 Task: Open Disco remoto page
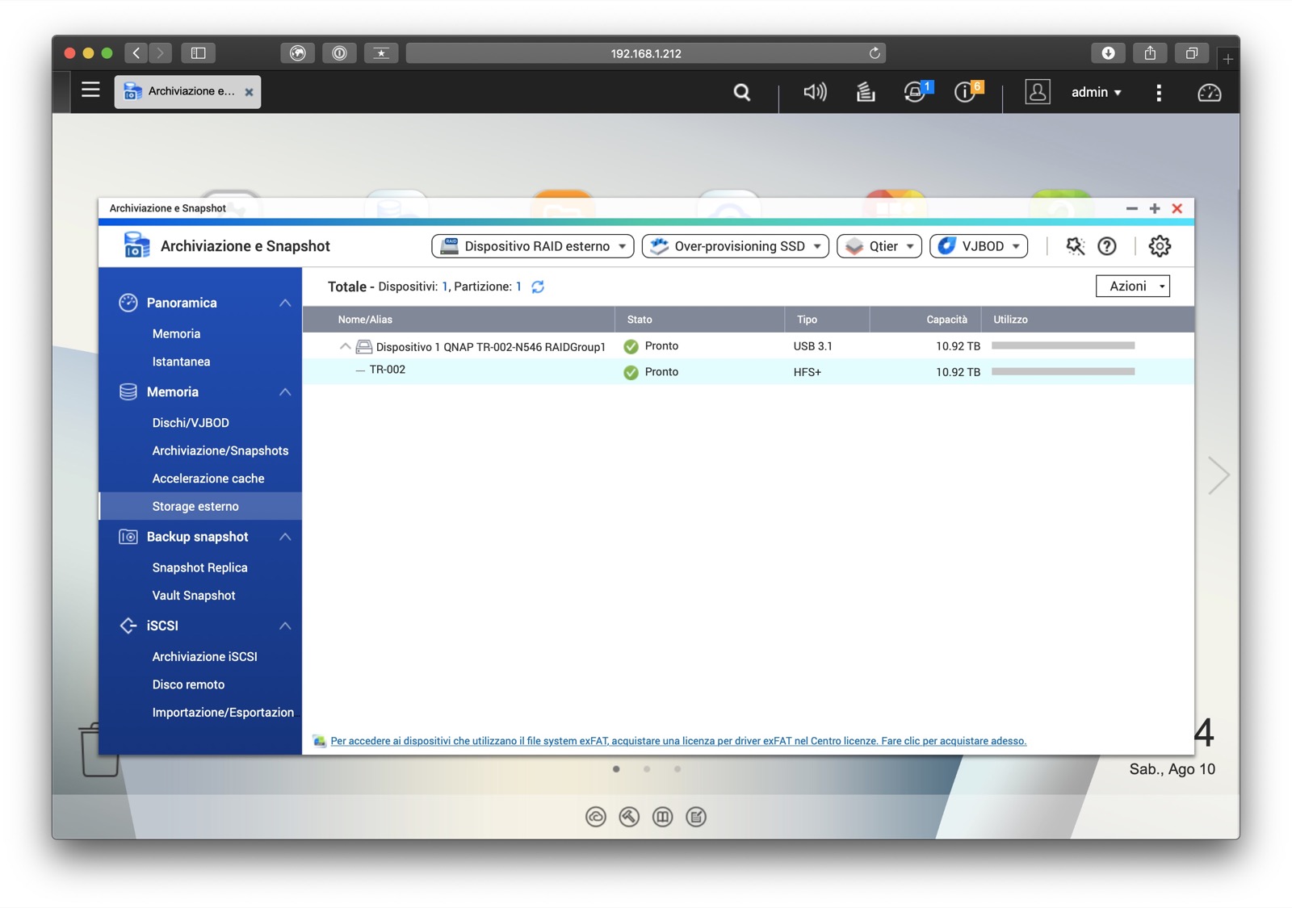(x=188, y=684)
